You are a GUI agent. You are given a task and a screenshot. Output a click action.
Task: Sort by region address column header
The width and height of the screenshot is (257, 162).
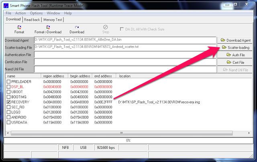coord(55,76)
